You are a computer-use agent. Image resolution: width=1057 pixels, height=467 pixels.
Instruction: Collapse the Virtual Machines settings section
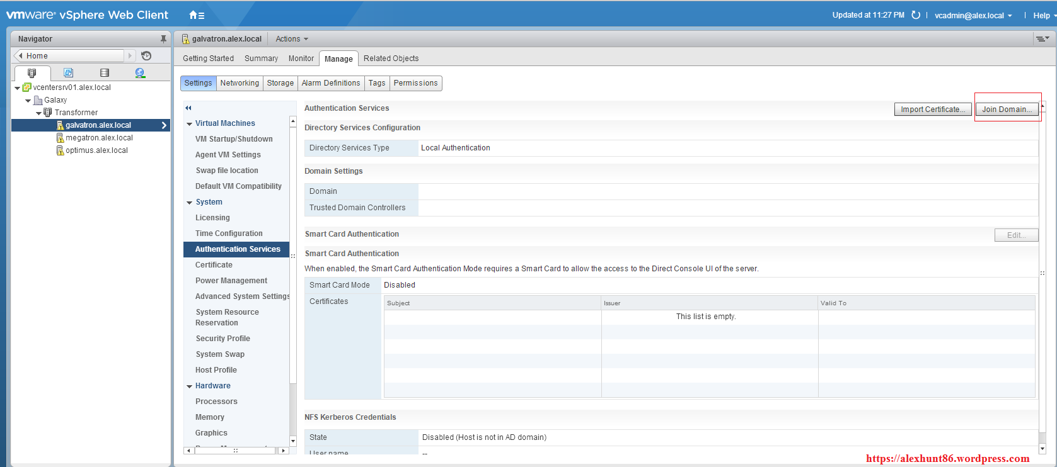[189, 124]
